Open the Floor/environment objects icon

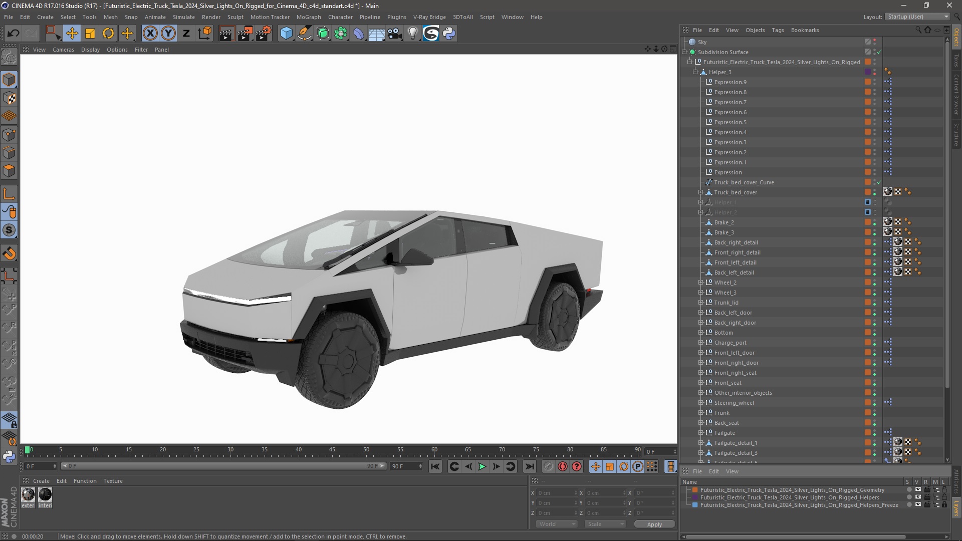[x=376, y=33]
